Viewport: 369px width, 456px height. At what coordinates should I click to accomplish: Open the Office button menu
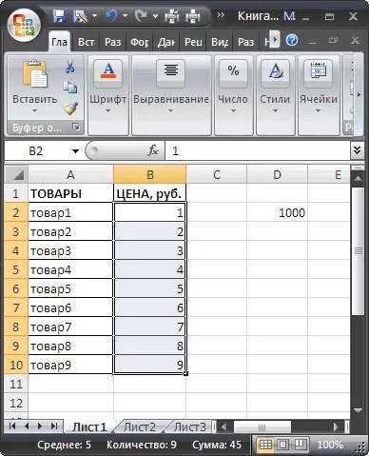[x=24, y=26]
